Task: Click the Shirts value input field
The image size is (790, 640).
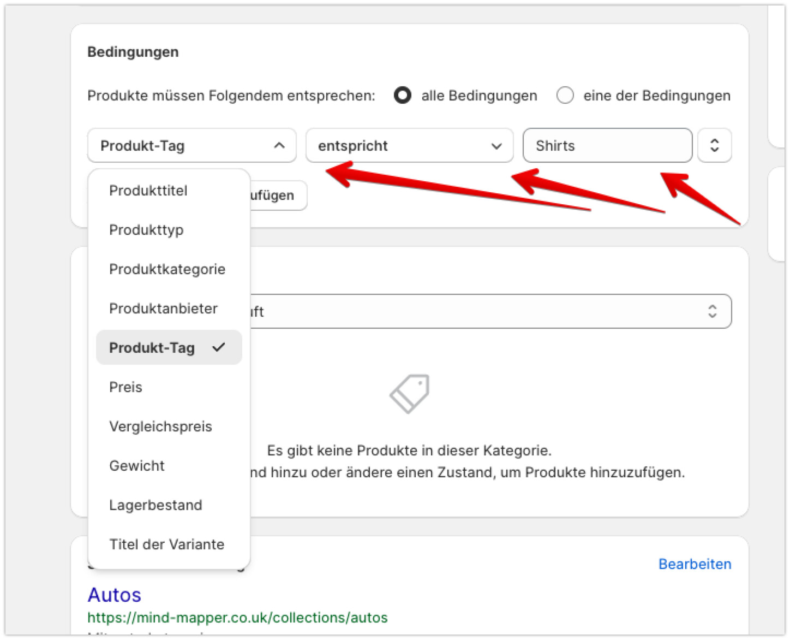Action: tap(607, 146)
